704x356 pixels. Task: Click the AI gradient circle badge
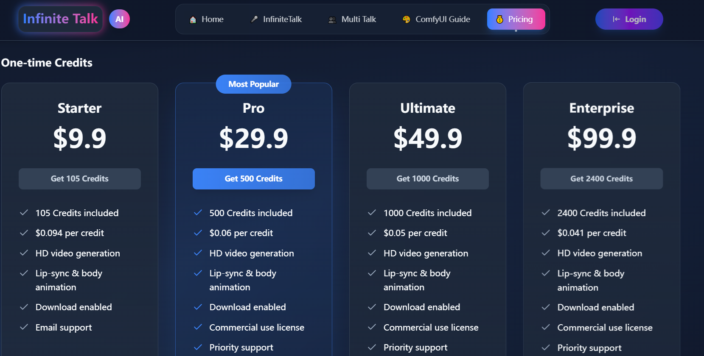click(x=119, y=19)
